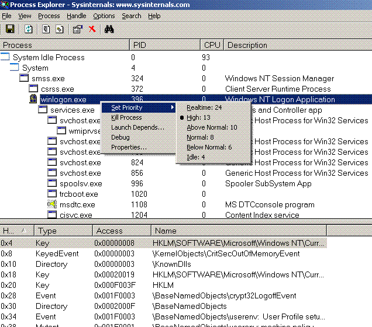
Task: Click the Refresh toolbar icon
Action: (x=29, y=29)
